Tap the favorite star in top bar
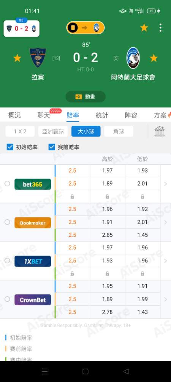The image size is (171, 382). (x=144, y=28)
